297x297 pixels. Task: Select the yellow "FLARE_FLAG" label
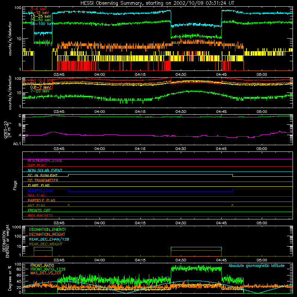pos(39,185)
